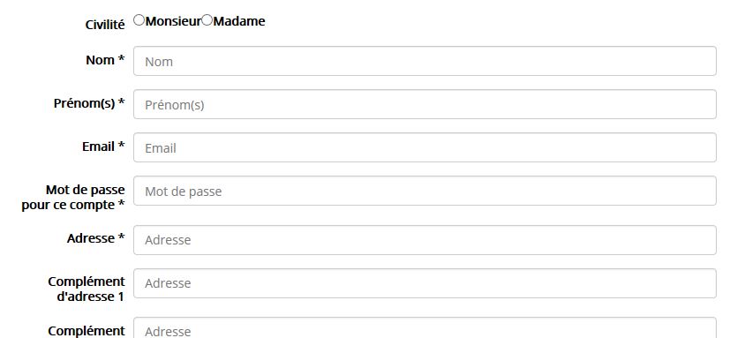Viewport: 745px width, 338px height.
Task: Click the bold Adresse label
Action: tap(91, 238)
